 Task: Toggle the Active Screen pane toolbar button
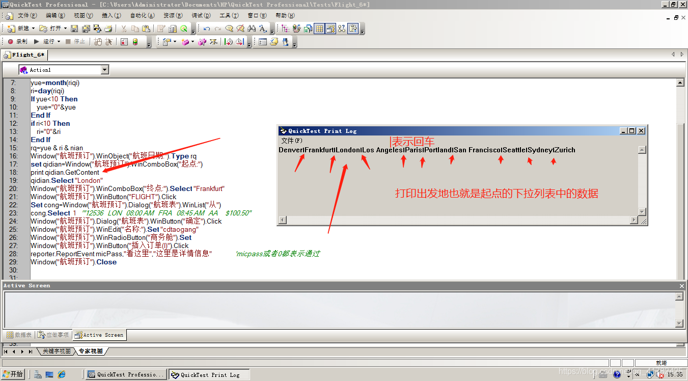331,29
